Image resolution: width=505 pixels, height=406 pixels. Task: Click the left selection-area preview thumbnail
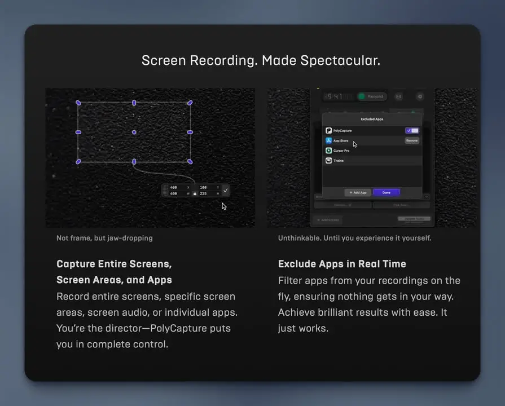click(x=151, y=158)
